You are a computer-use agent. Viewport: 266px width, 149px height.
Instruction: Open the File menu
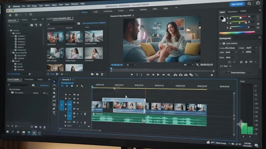pos(23,6)
